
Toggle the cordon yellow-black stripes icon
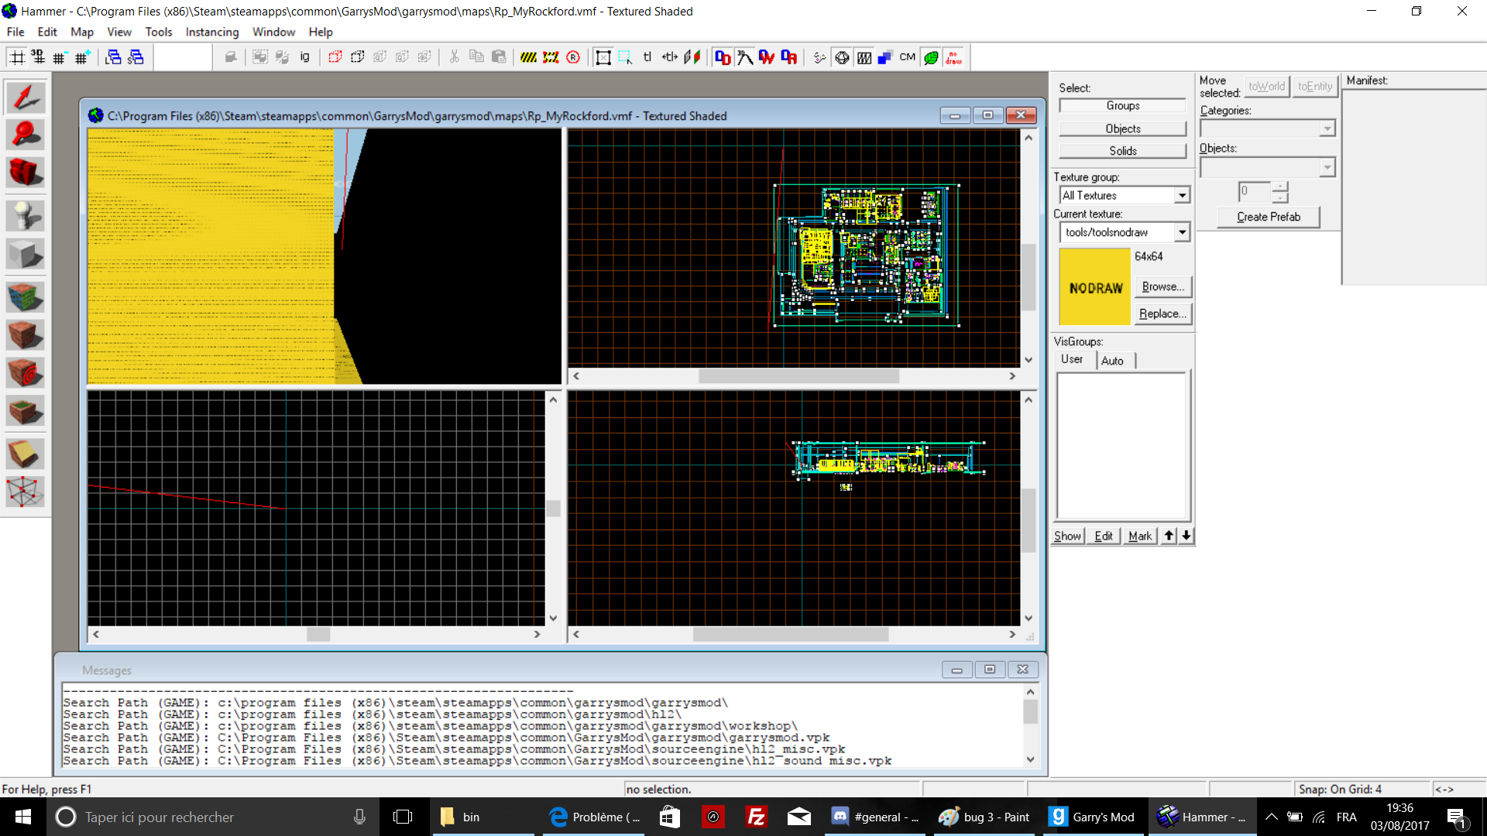click(x=529, y=57)
